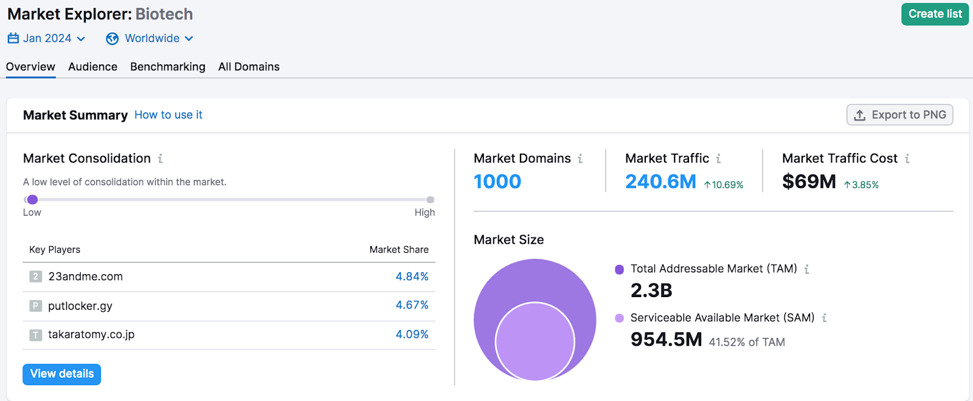Open the Total Addressable Market info icon

click(806, 269)
